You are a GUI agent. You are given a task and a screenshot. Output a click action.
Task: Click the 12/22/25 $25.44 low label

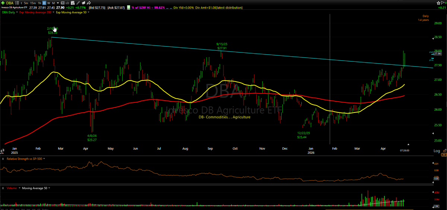303,135
